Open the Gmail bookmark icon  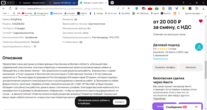(19, 13)
